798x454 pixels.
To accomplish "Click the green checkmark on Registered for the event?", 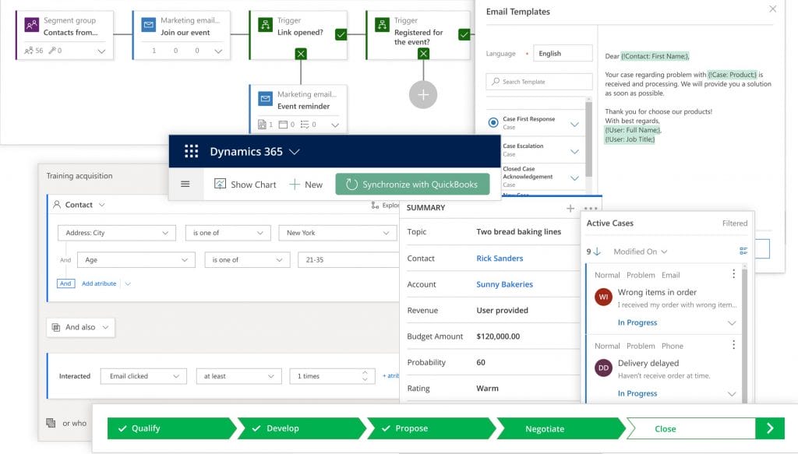I will 464,34.
